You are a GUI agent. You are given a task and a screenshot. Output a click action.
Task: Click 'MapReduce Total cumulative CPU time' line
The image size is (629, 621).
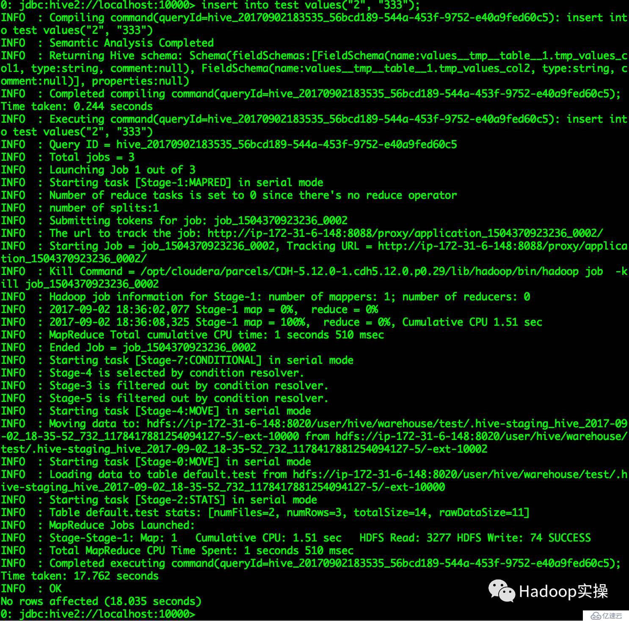click(192, 335)
